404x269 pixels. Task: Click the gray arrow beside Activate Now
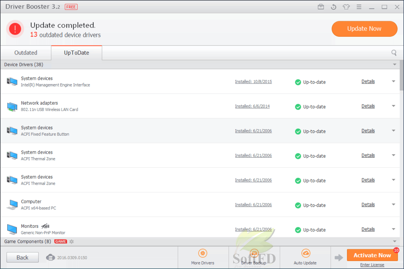point(339,257)
